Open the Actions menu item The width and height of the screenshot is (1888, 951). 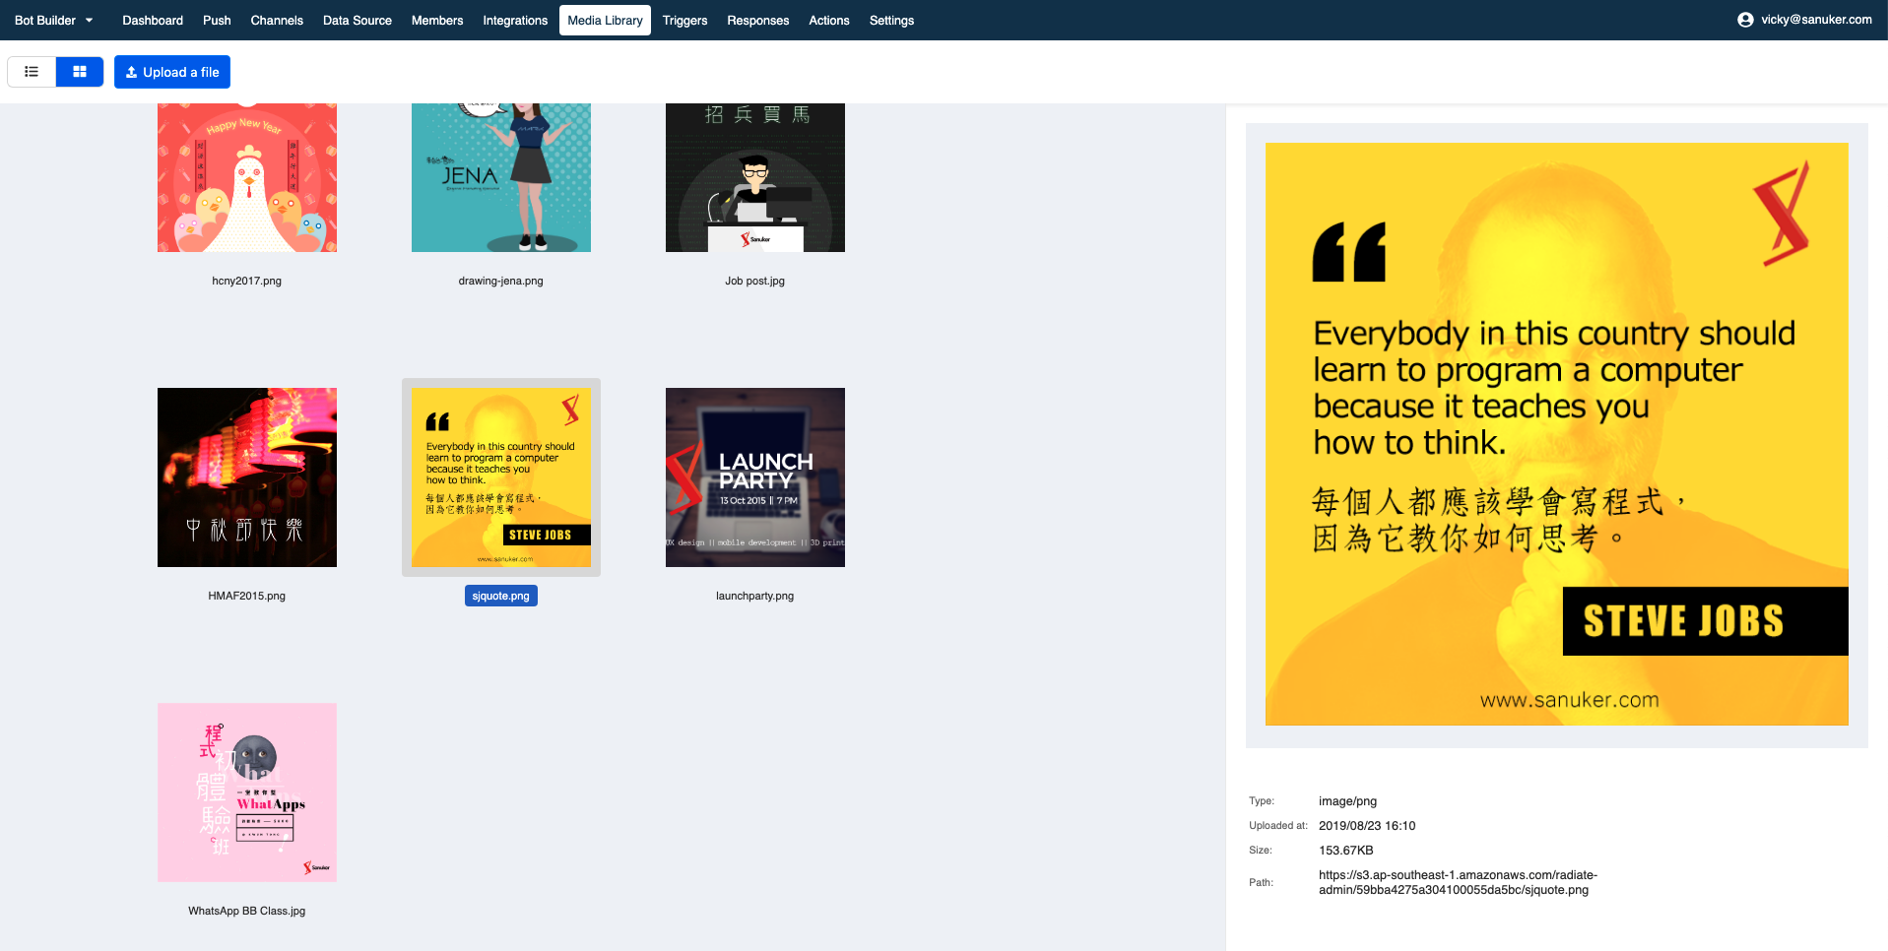coord(829,20)
